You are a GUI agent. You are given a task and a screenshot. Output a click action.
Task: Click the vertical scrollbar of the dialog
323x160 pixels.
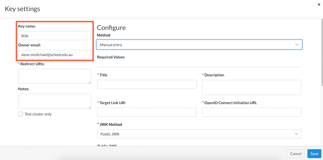click(322, 52)
